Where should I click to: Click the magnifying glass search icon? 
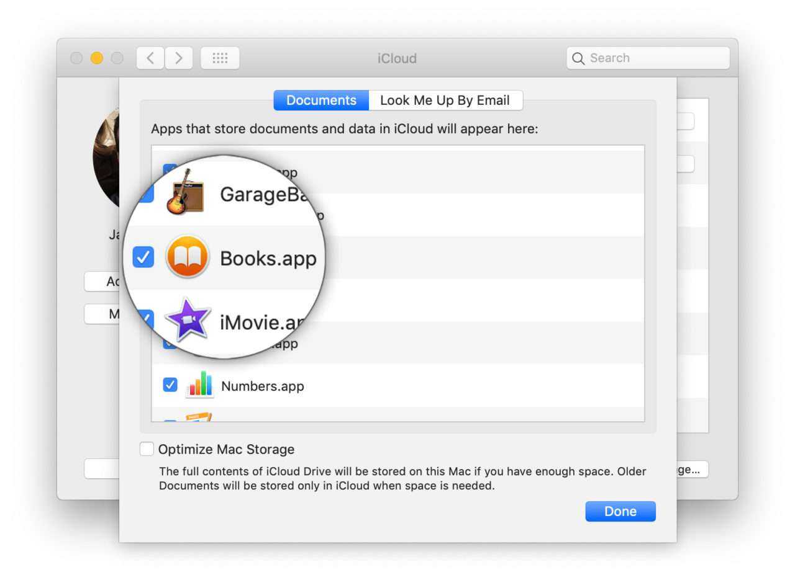(578, 58)
